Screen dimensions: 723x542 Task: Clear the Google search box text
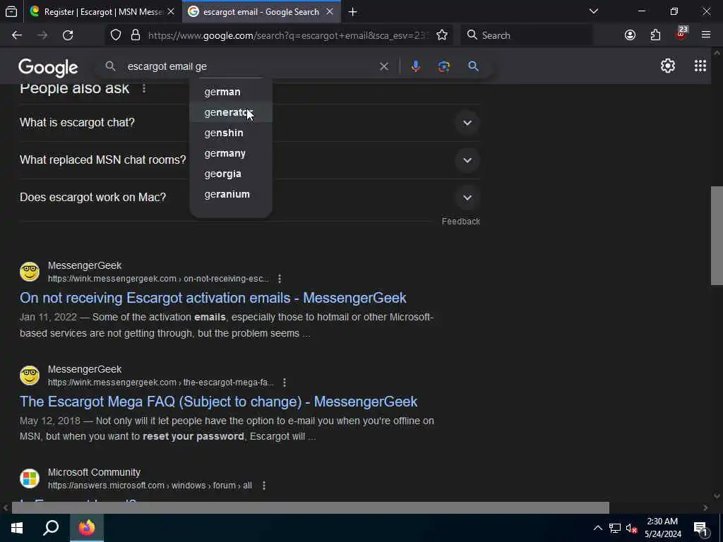pos(383,66)
